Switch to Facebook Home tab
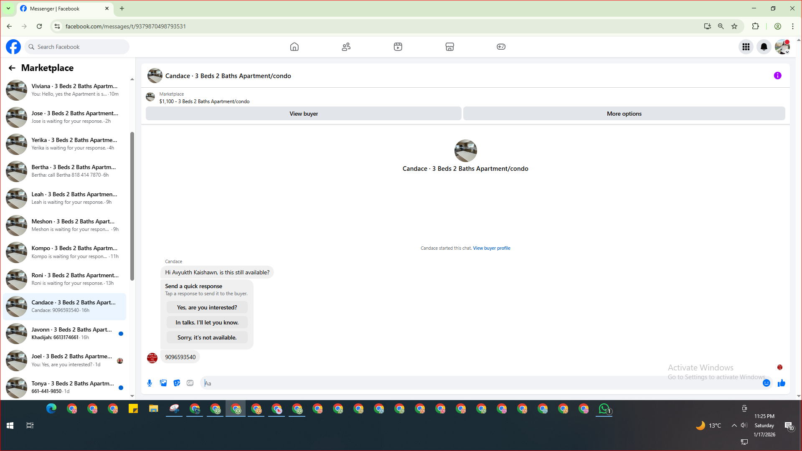The image size is (802, 451). (294, 47)
